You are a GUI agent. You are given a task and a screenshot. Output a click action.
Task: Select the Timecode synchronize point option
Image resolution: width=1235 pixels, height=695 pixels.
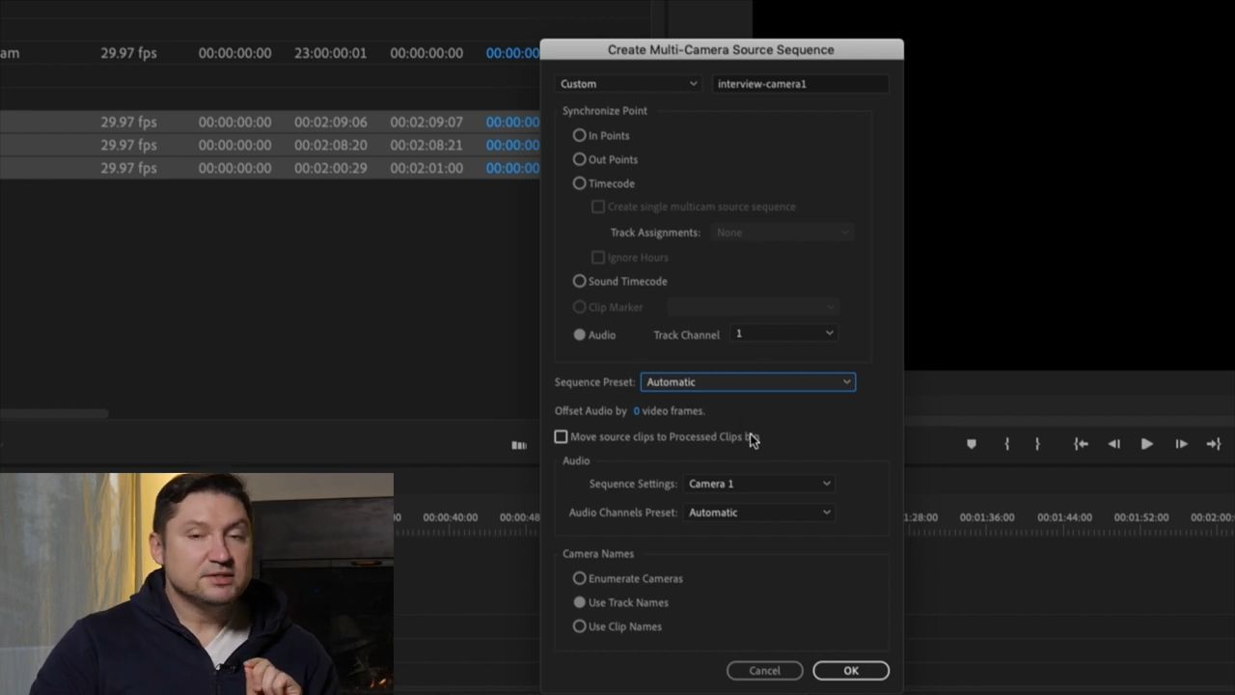point(579,183)
